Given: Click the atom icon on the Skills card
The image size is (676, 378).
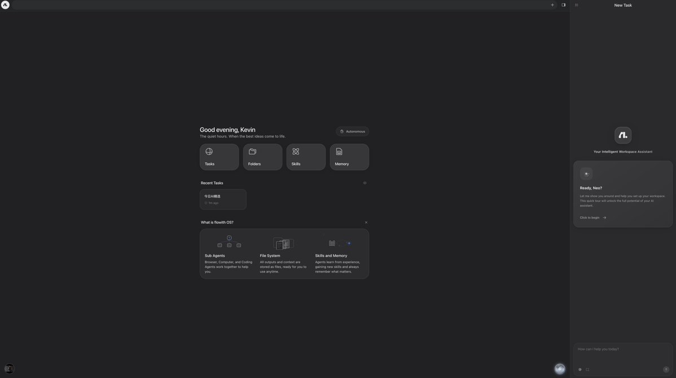Looking at the screenshot, I should click(296, 152).
